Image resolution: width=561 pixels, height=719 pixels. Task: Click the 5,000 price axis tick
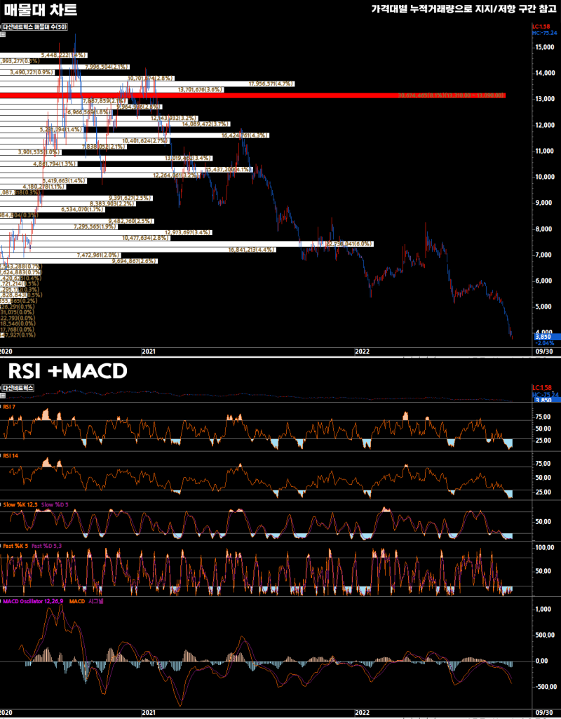point(544,307)
